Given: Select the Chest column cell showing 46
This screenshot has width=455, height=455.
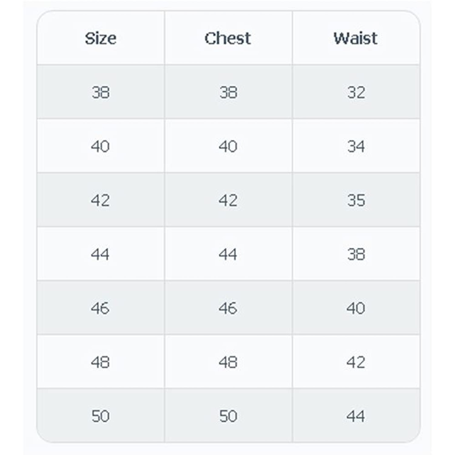Looking at the screenshot, I should pyautogui.click(x=228, y=308).
